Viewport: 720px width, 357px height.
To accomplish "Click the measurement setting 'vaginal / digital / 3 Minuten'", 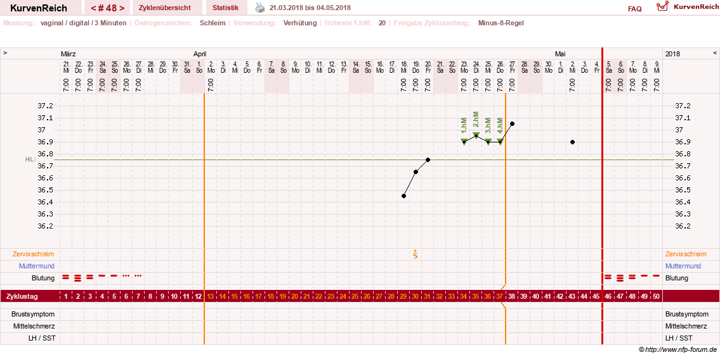I will (x=83, y=23).
